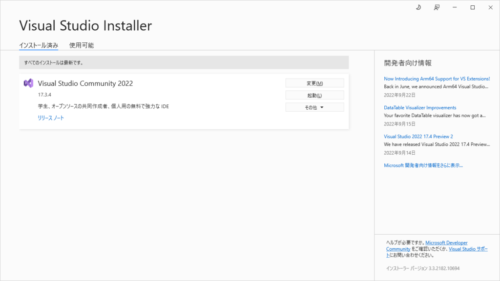Click the 'Back in June, we announced' summary

click(x=436, y=87)
